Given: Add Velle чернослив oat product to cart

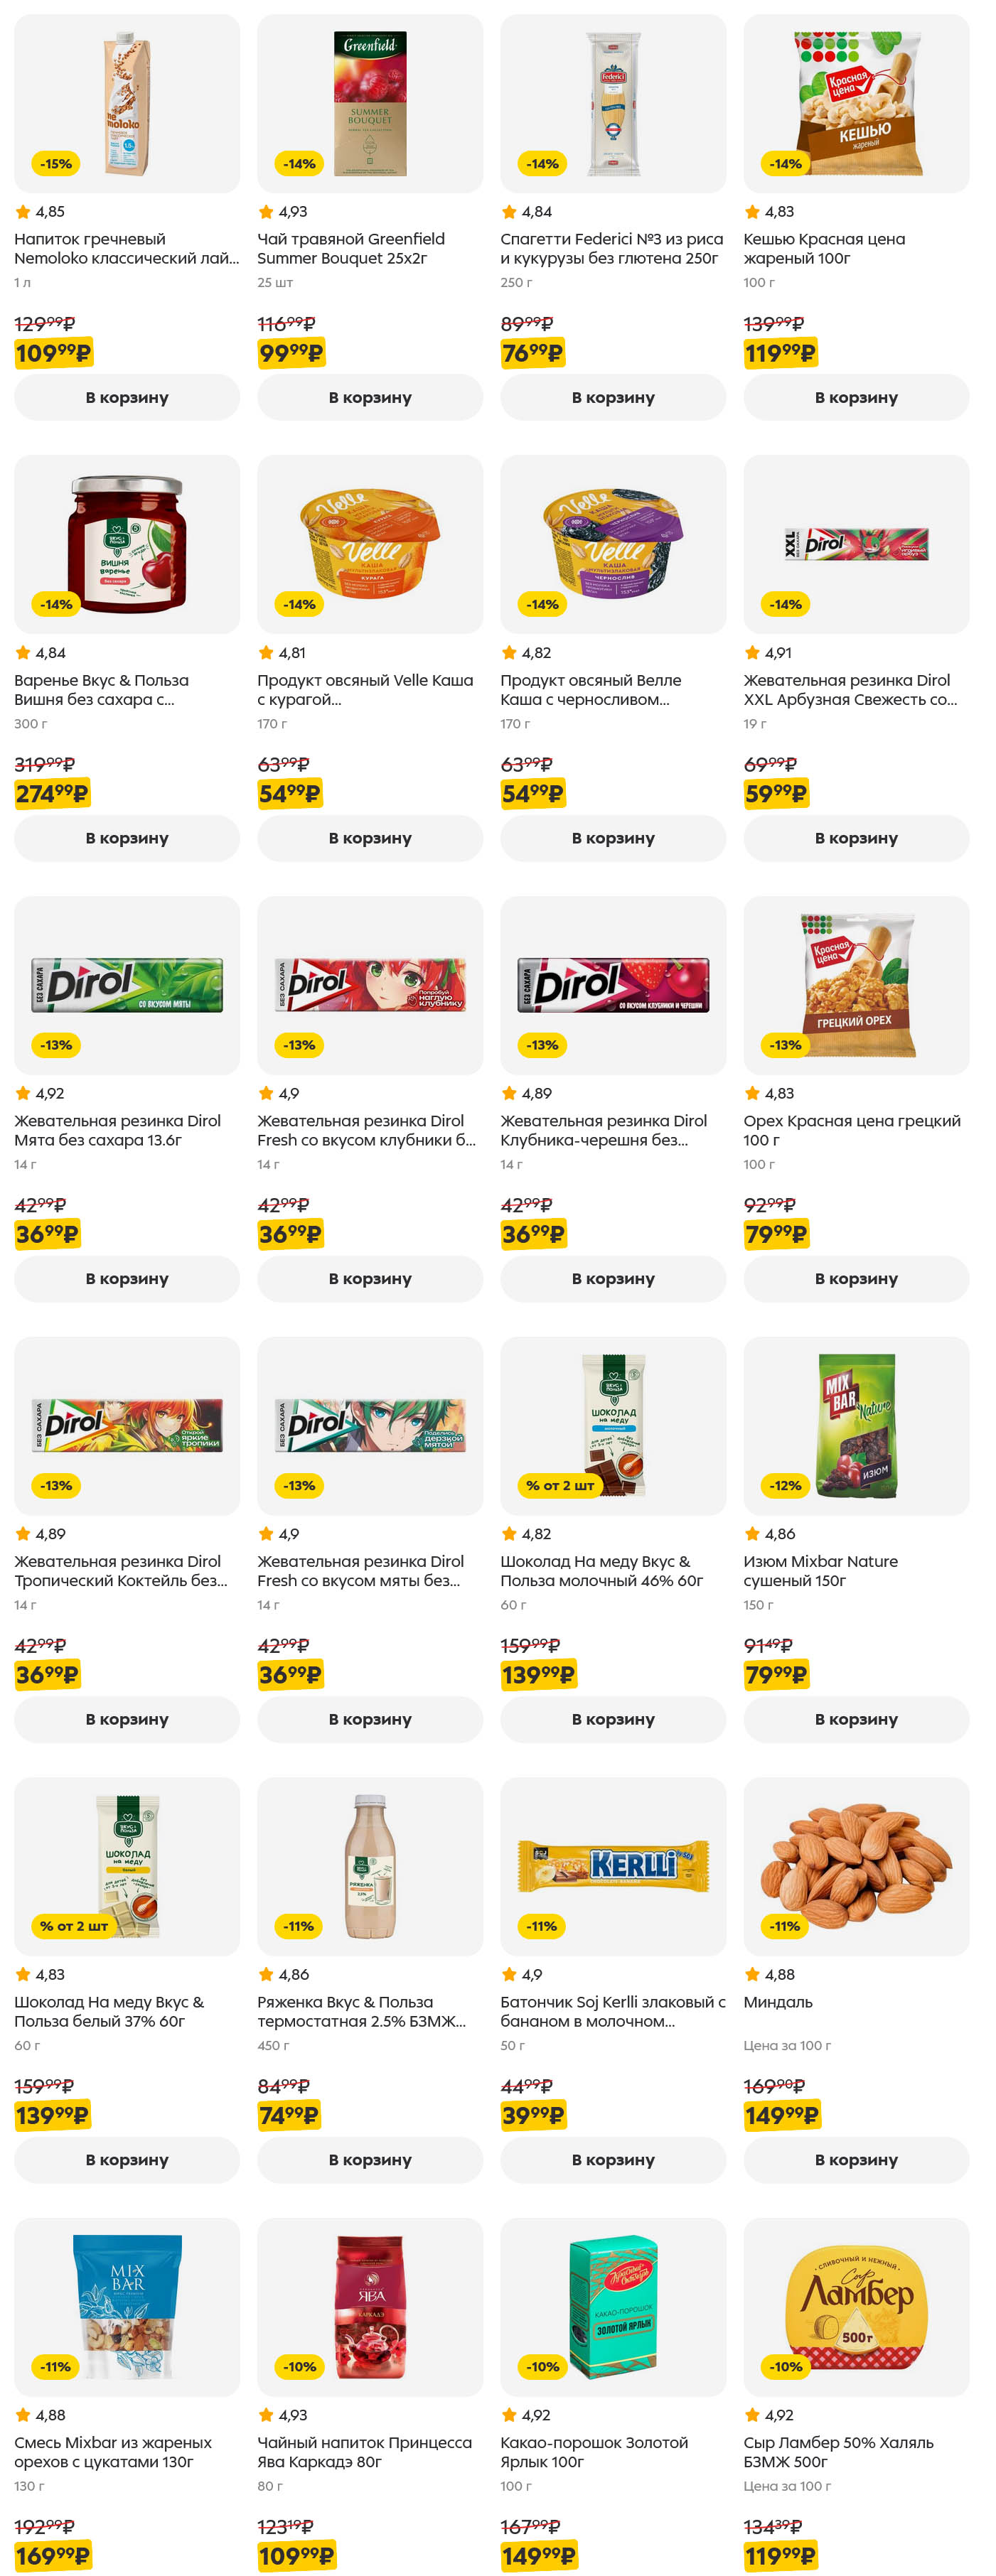Looking at the screenshot, I should [x=612, y=838].
